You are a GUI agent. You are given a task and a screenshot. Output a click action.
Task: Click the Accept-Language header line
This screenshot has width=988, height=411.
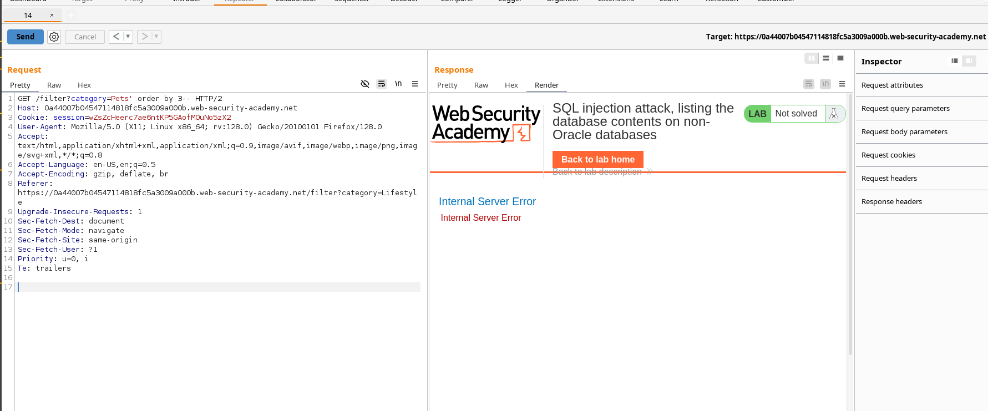pyautogui.click(x=87, y=164)
